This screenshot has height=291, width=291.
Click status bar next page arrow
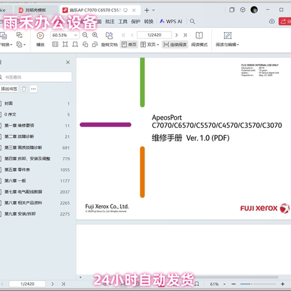[52, 284]
